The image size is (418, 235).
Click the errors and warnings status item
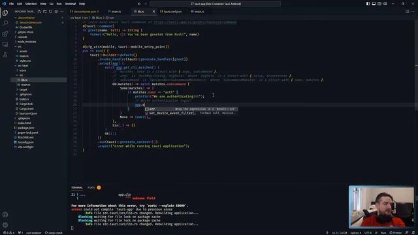(x=8, y=232)
